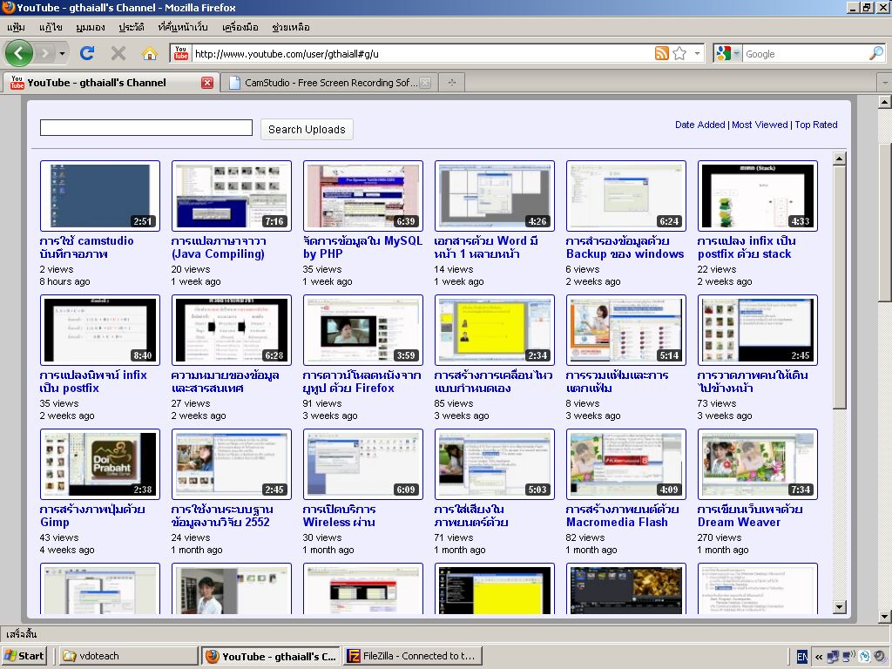The image size is (892, 669).
Task: Open the Firefox download video title link
Action: point(362,382)
